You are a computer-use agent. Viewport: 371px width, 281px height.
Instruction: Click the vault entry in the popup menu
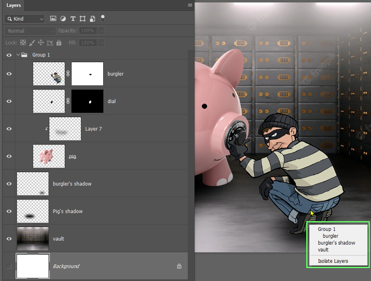point(323,249)
